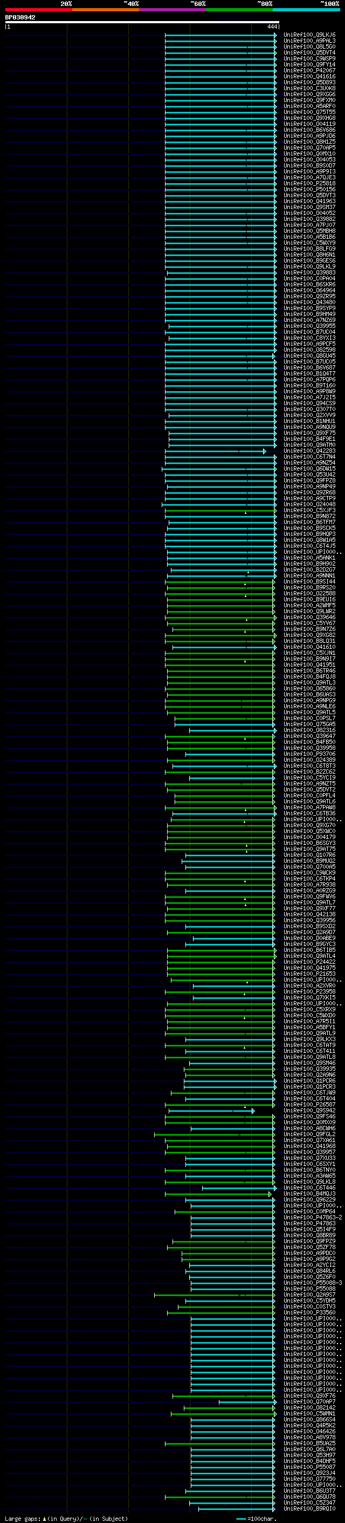Screen dimensions: 345x1523
Task: Select label UniRef100_Q39882
Action: pyautogui.click(x=309, y=219)
